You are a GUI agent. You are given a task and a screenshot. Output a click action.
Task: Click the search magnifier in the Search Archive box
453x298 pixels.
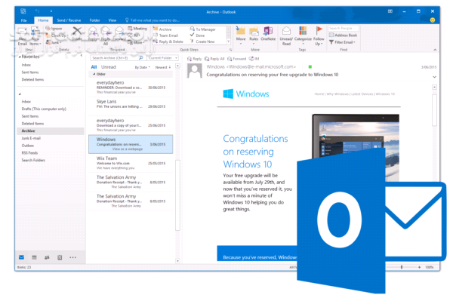[141, 58]
